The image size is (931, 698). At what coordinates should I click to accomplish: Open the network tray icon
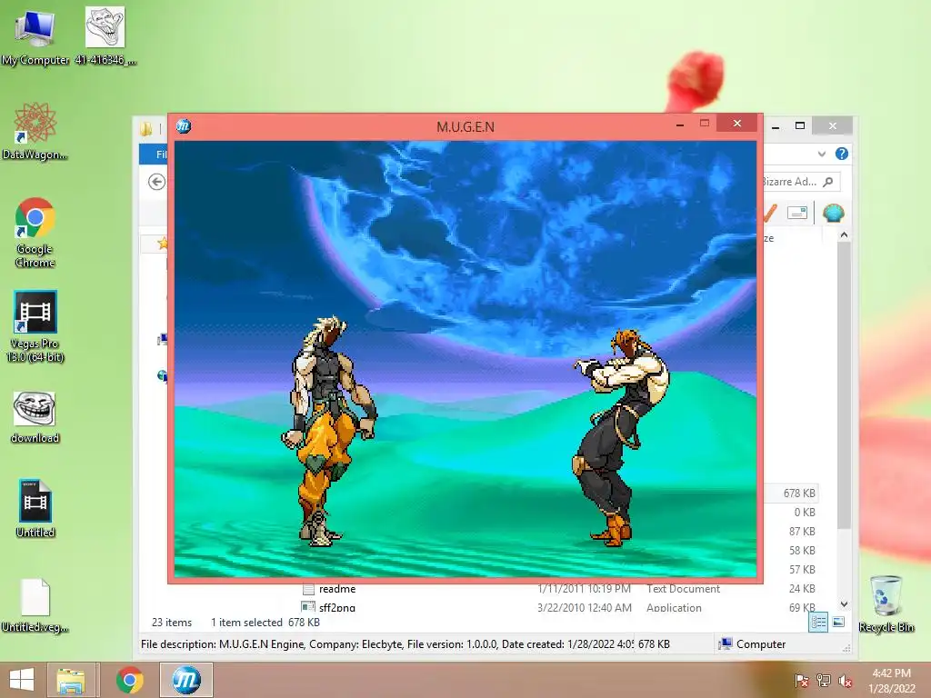tap(824, 681)
